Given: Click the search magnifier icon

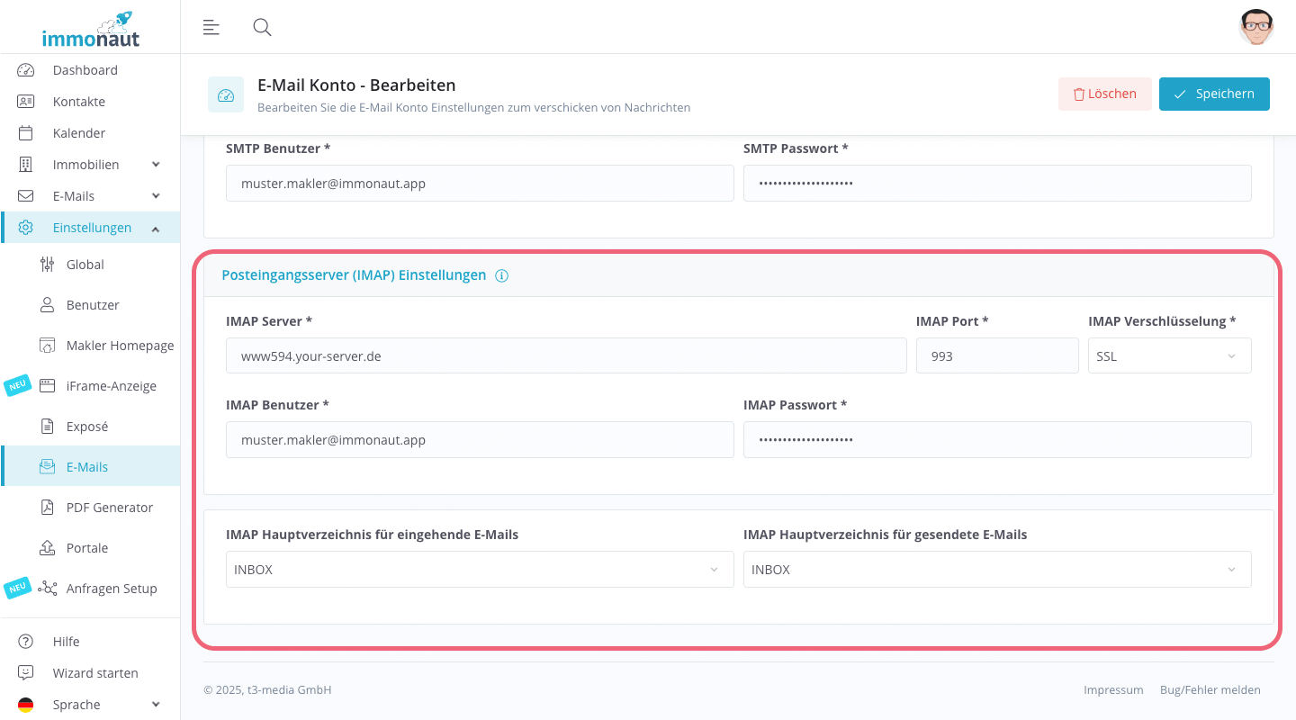Looking at the screenshot, I should [x=262, y=27].
